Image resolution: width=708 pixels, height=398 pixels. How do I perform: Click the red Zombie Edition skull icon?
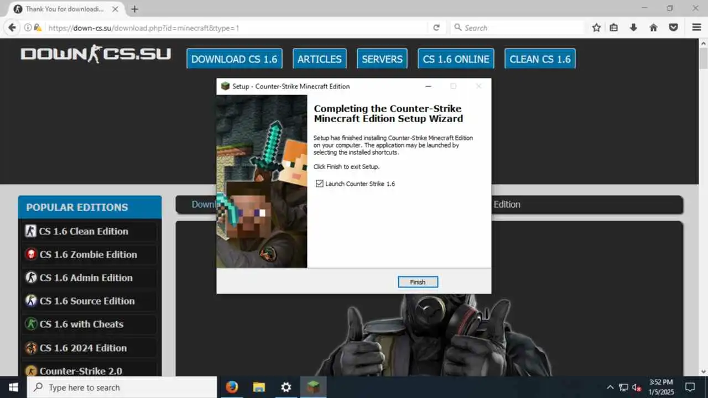point(31,254)
